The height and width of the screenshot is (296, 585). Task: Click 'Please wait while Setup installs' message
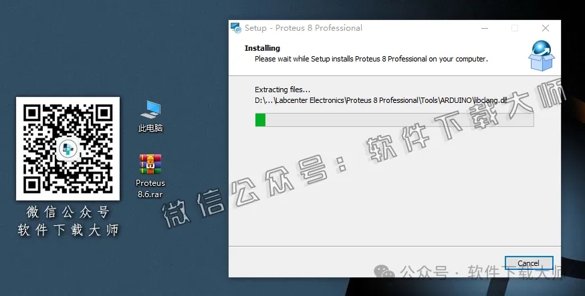pyautogui.click(x=371, y=59)
